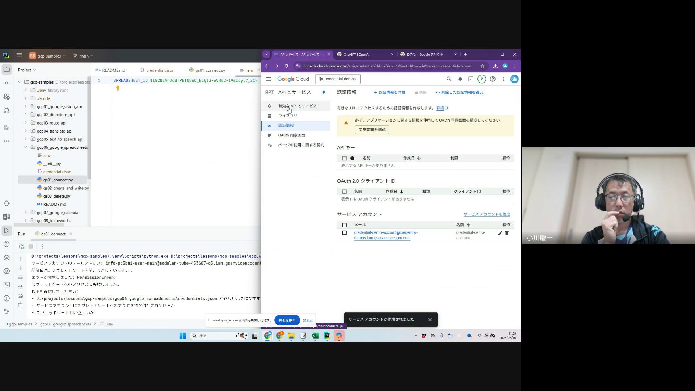Click the Gemini AI sparkle icon
The image size is (695, 391).
click(460, 79)
